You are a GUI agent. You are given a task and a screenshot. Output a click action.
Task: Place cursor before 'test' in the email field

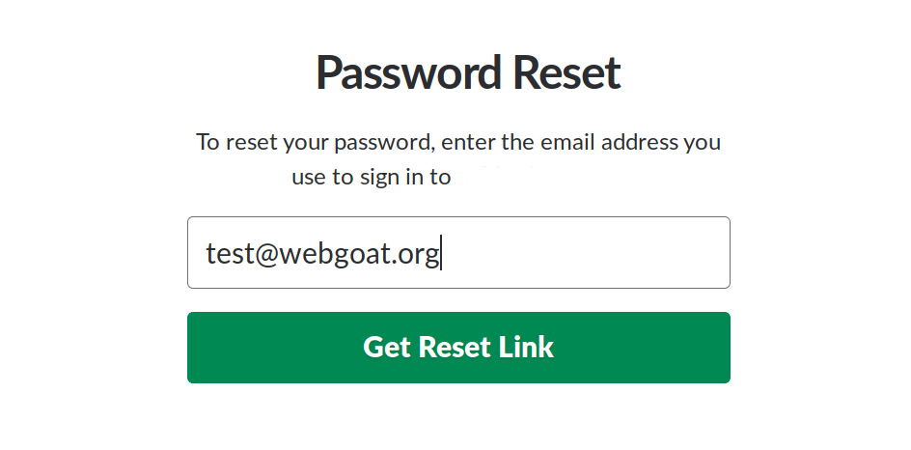pyautogui.click(x=207, y=254)
